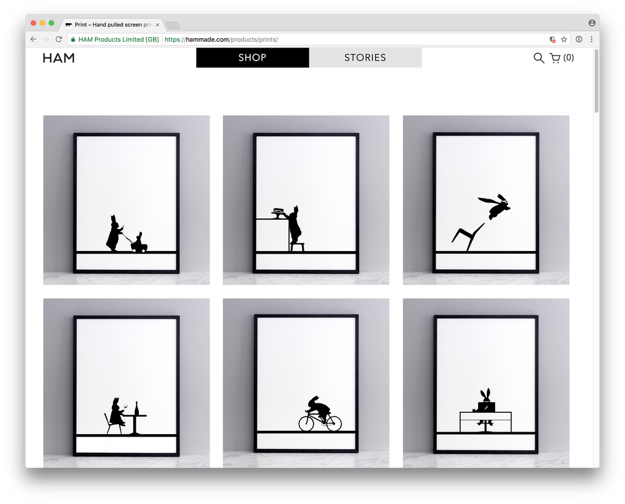Click the browser back arrow
Screen dimensions: 625x504
[34, 39]
